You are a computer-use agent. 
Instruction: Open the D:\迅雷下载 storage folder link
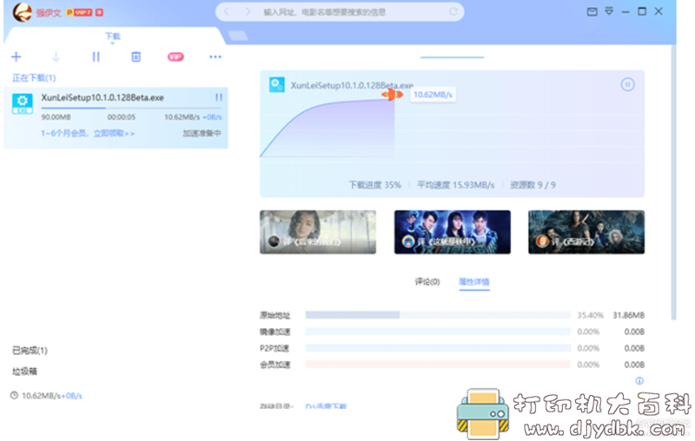[x=327, y=405]
